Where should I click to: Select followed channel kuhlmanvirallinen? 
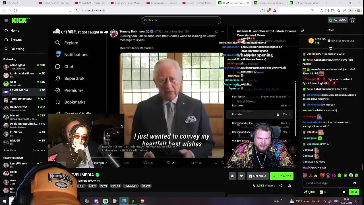coord(24,75)
